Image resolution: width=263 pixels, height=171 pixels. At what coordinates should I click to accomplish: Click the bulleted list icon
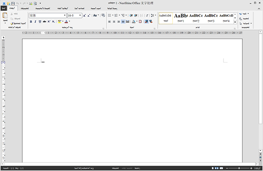pos(110,15)
